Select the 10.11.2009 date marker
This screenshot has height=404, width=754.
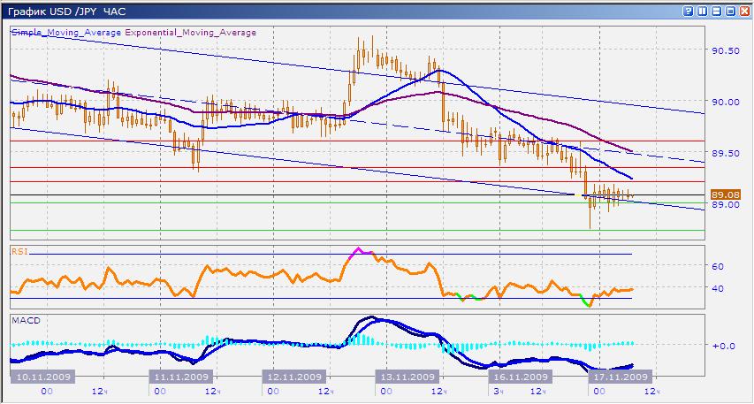41,376
